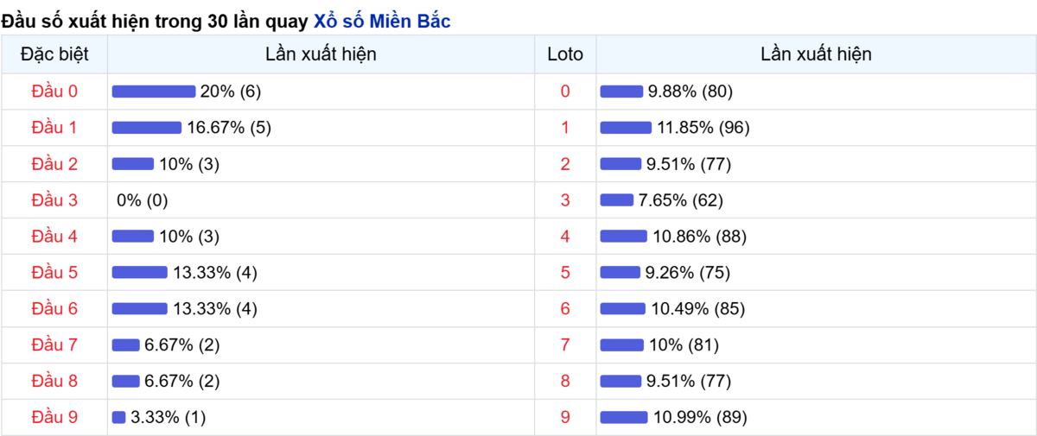Click the Loto 9 bar showing 10.99% (89)
Viewport: 1037px width, 436px height.
click(624, 418)
